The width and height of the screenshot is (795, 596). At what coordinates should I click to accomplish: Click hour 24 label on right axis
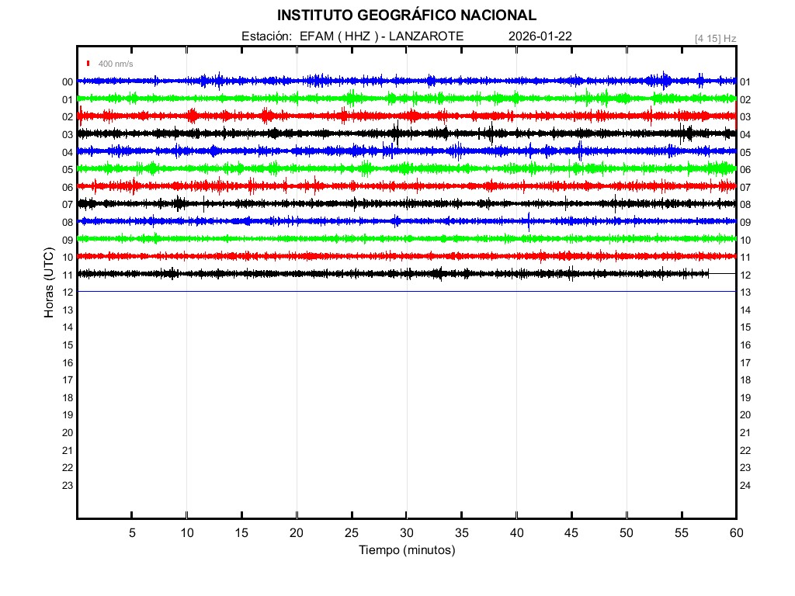[745, 486]
